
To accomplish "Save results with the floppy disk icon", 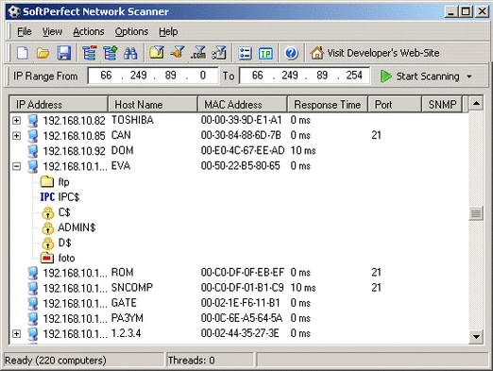I will click(64, 53).
